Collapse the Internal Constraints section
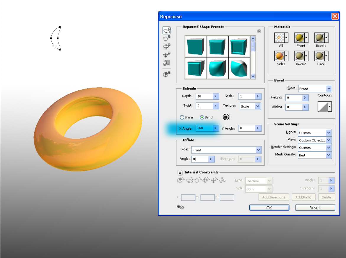This screenshot has width=346, height=258. [180, 173]
